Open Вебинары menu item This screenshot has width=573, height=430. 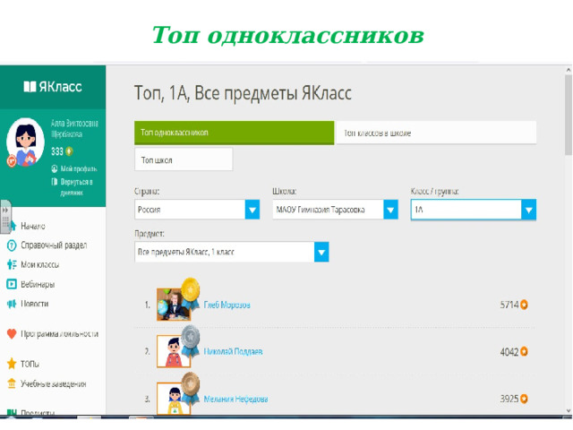38,284
